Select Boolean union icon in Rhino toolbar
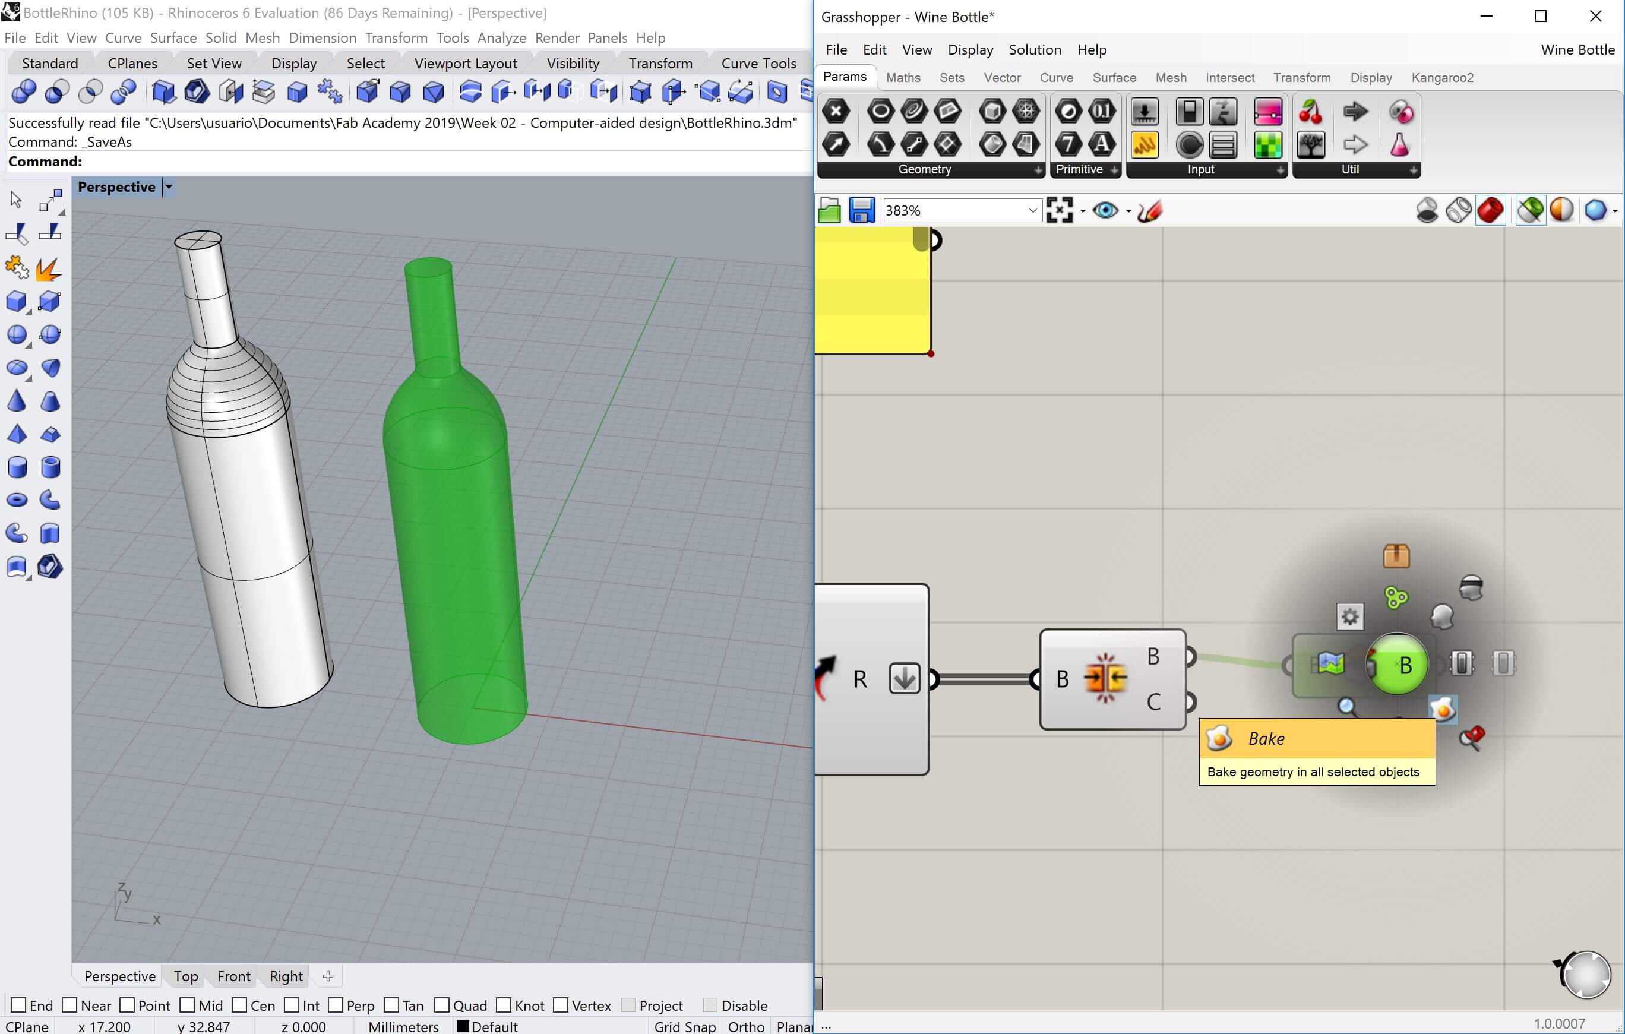The width and height of the screenshot is (1625, 1034). point(24,91)
